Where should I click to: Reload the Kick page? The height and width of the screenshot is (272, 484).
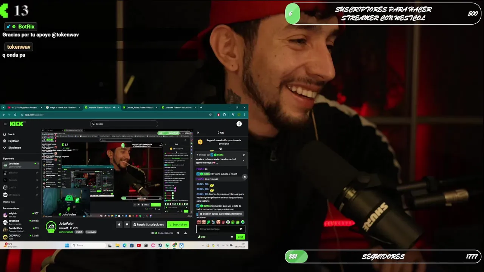tap(15, 115)
